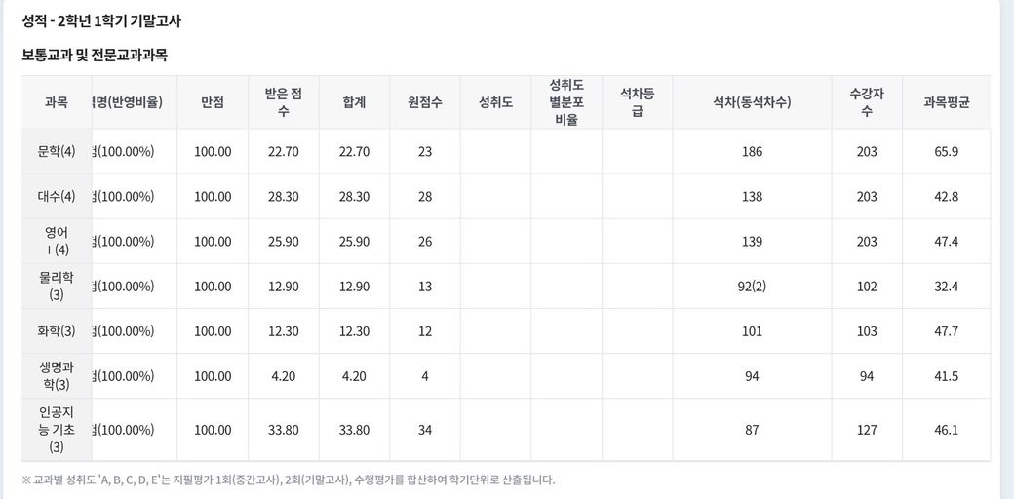
Task: Select the 만점 column header
Action: [213, 102]
